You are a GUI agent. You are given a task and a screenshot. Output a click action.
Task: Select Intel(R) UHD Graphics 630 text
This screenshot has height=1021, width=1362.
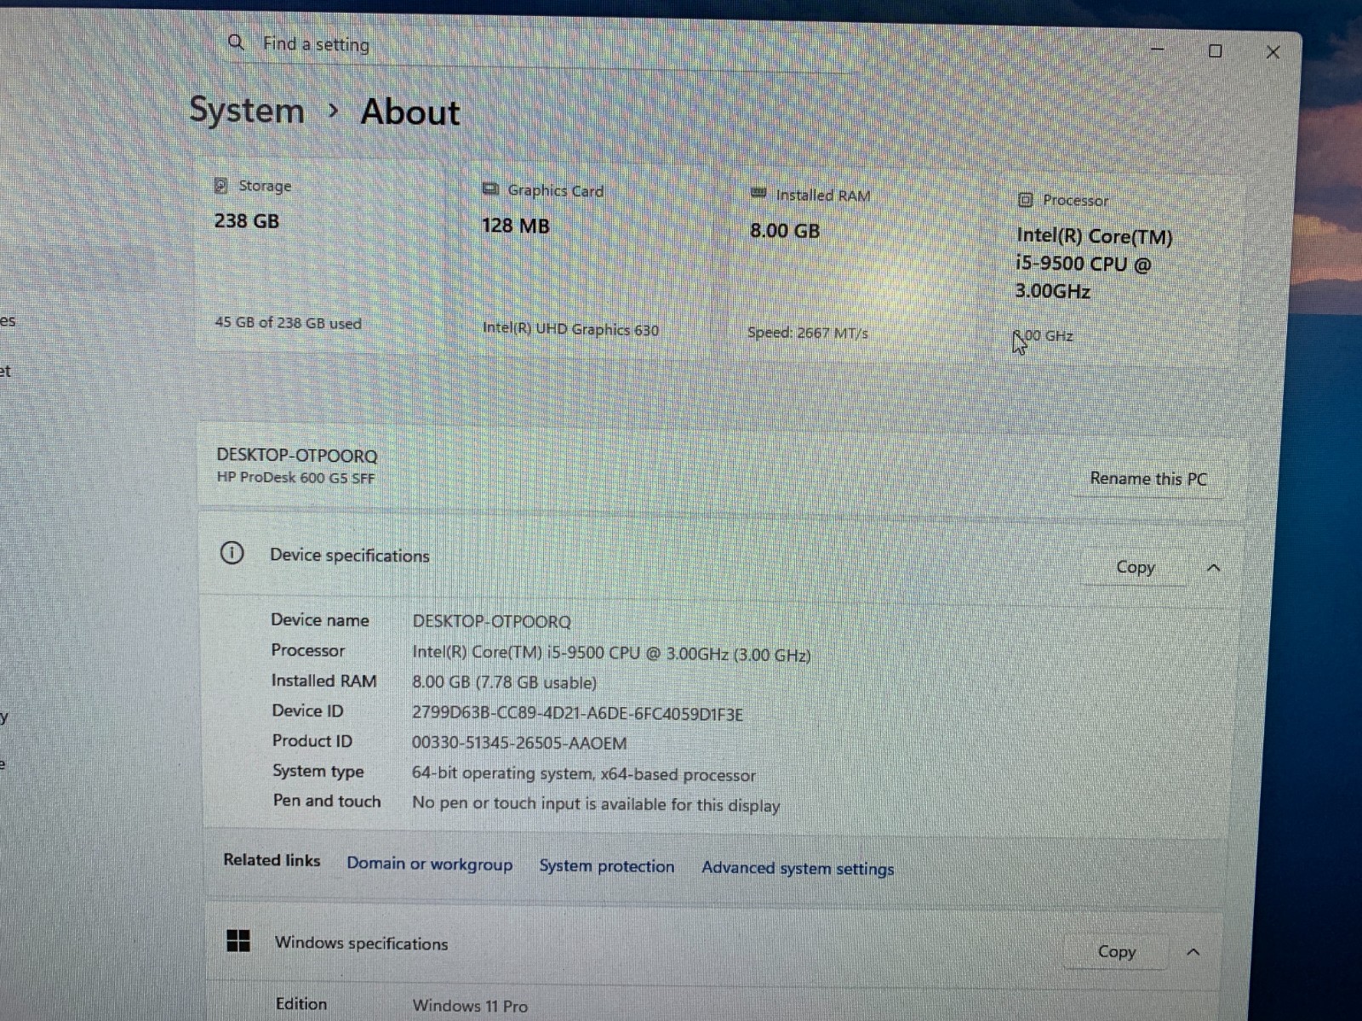click(x=570, y=329)
